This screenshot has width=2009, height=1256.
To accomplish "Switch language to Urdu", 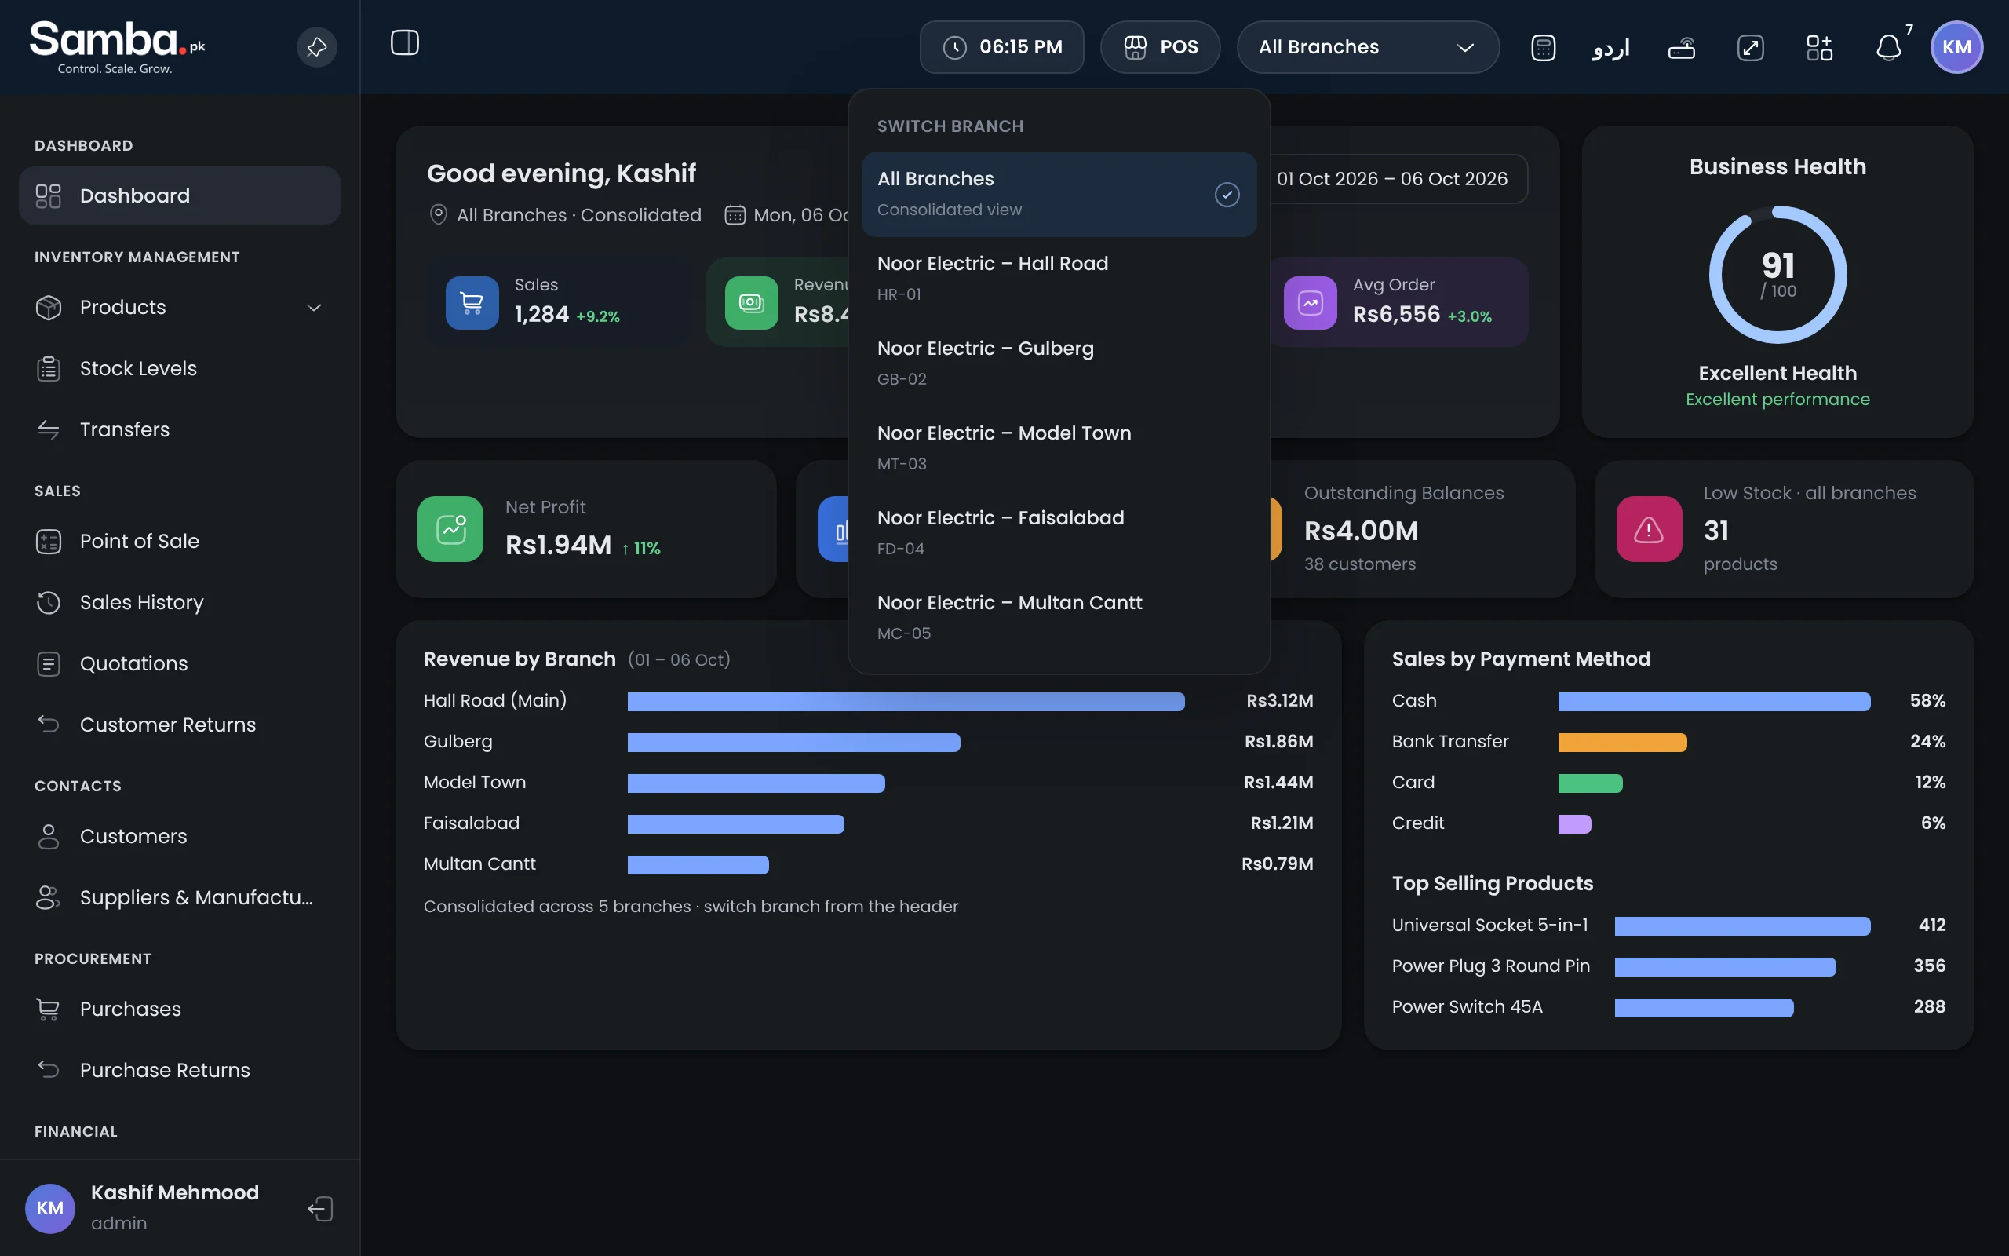I will click(1610, 47).
